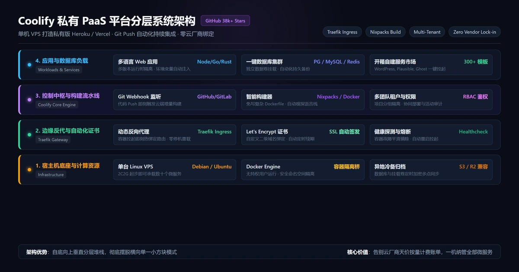Screen dimensions: 519x272
Task: Click the 单台 Linux VPS card title
Action: (x=135, y=167)
